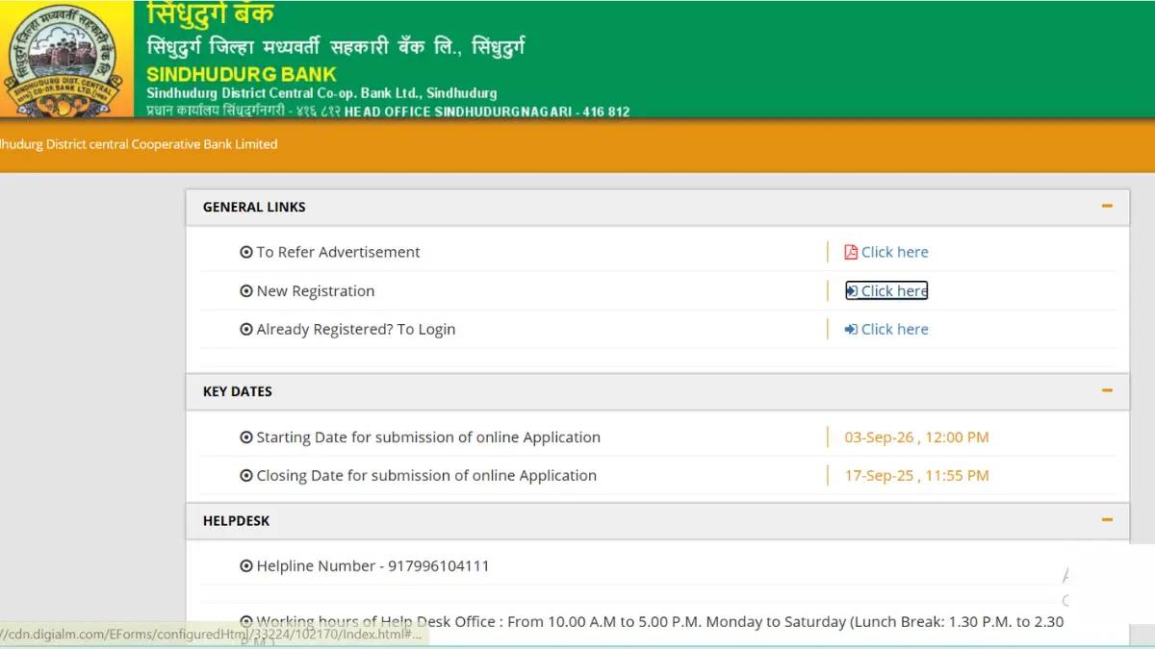Click the sign-in arrow icon for New Registration

(852, 290)
